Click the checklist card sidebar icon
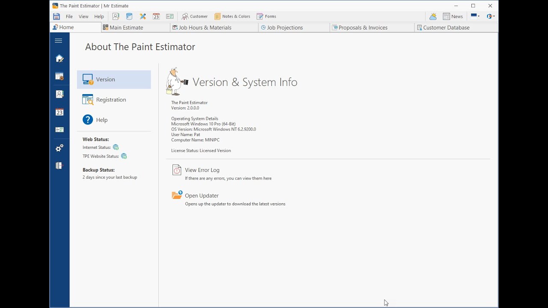Image resolution: width=548 pixels, height=308 pixels. (x=60, y=130)
